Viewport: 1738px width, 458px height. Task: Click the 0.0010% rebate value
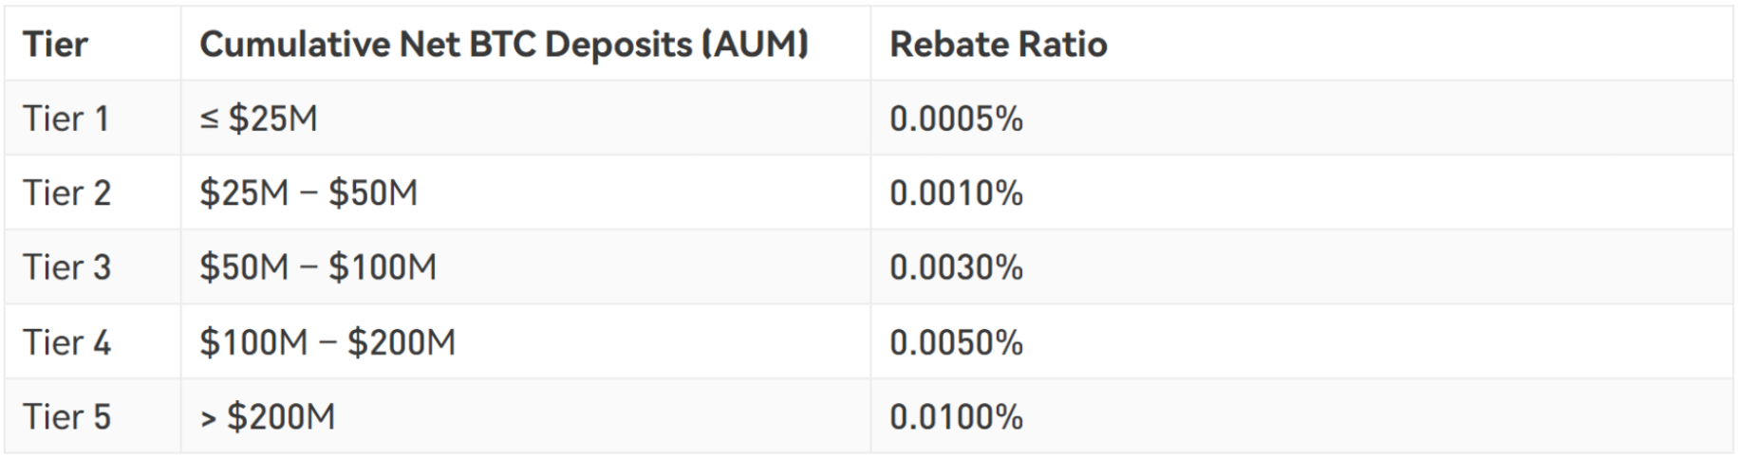click(956, 193)
